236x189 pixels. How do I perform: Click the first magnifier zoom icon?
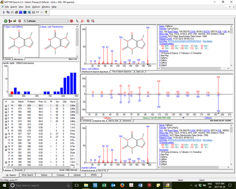[88, 21]
